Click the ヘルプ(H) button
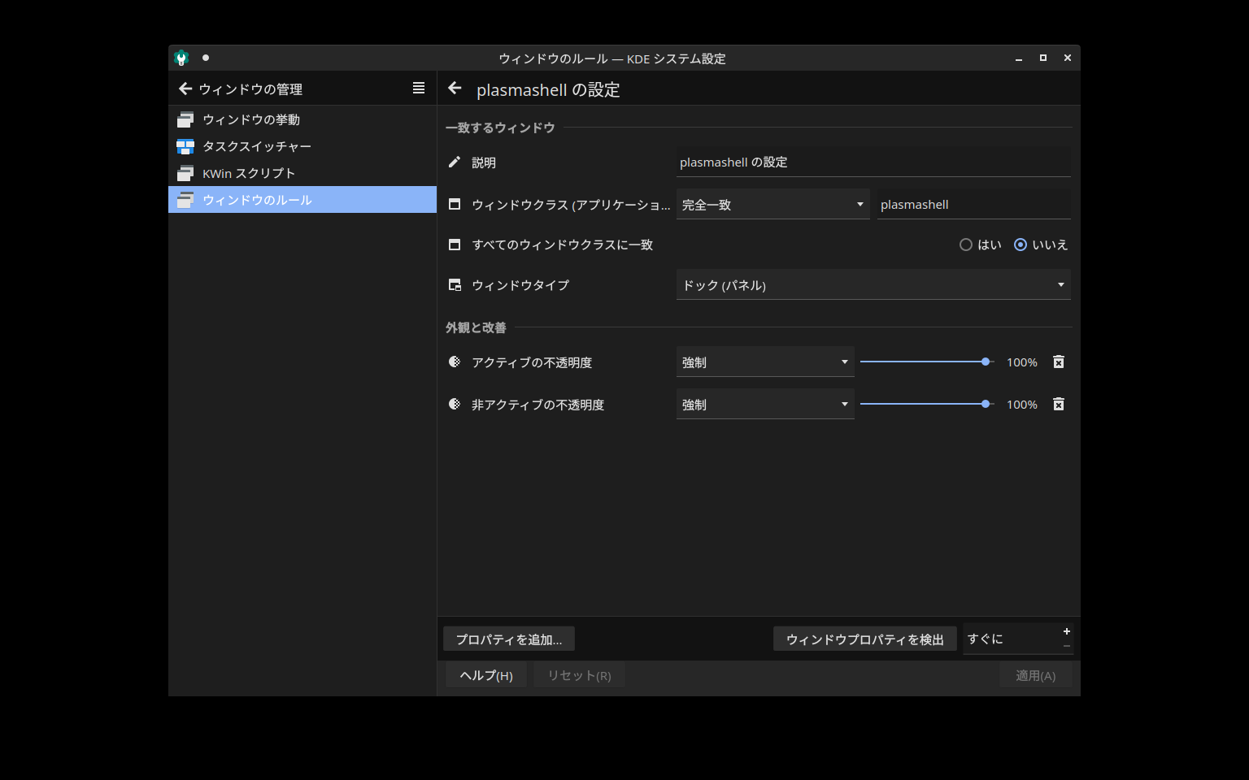The height and width of the screenshot is (780, 1249). click(x=486, y=675)
